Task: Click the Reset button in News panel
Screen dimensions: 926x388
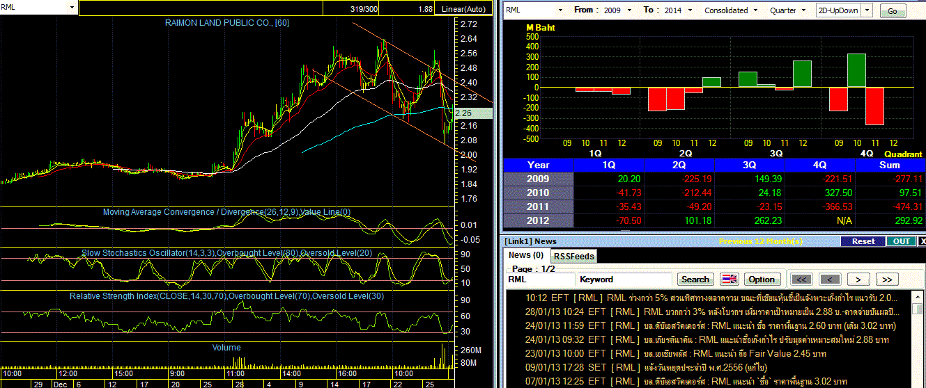Action: coord(863,241)
